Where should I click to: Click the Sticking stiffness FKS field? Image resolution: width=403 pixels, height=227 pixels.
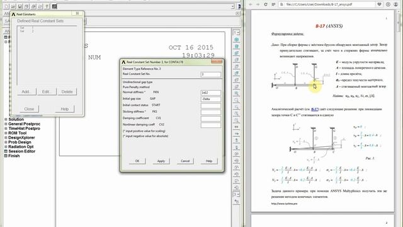point(210,112)
